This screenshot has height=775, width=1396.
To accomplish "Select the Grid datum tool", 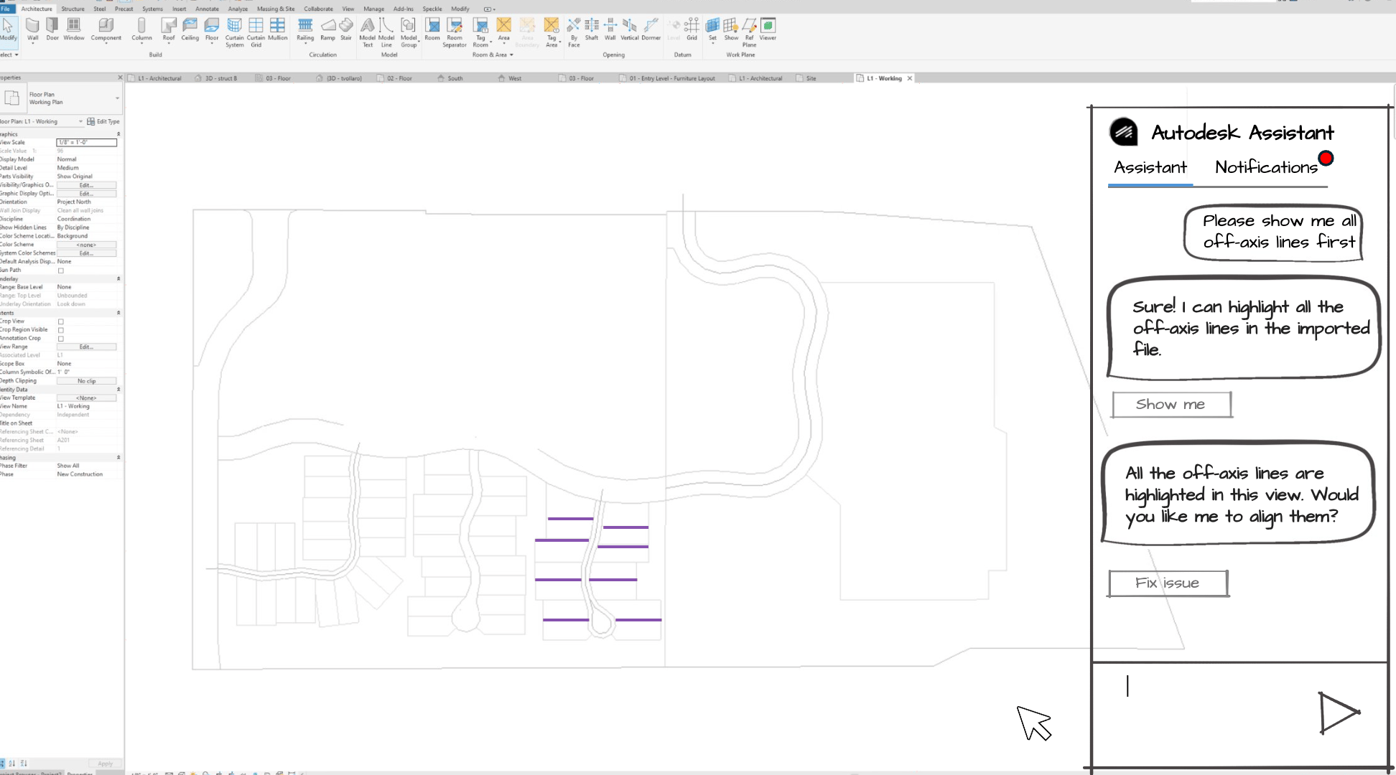I will pos(692,29).
